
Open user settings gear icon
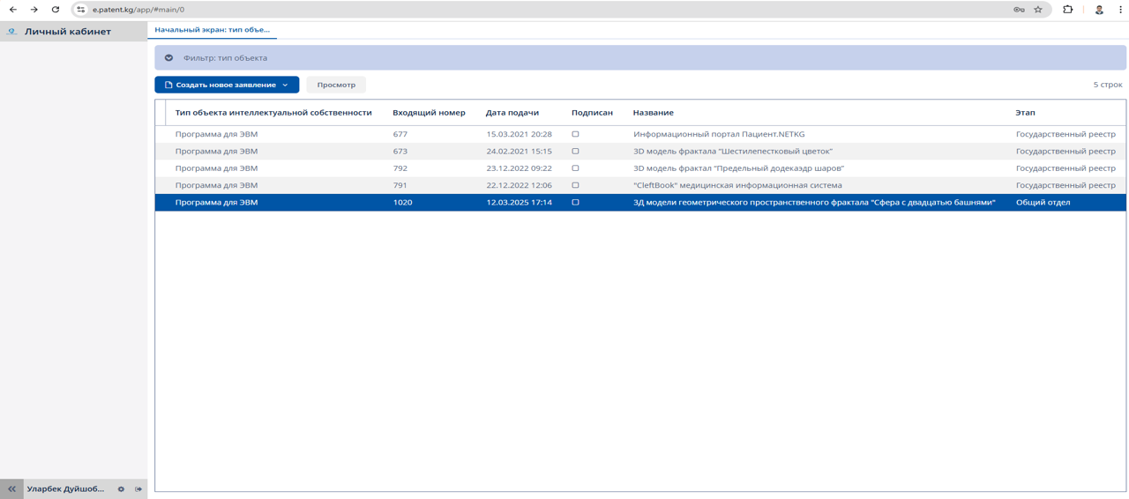point(121,489)
